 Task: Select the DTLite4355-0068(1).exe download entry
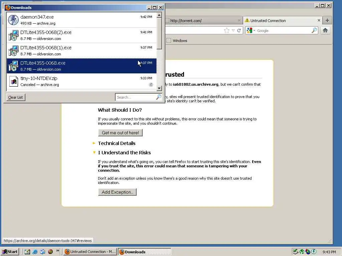81,51
